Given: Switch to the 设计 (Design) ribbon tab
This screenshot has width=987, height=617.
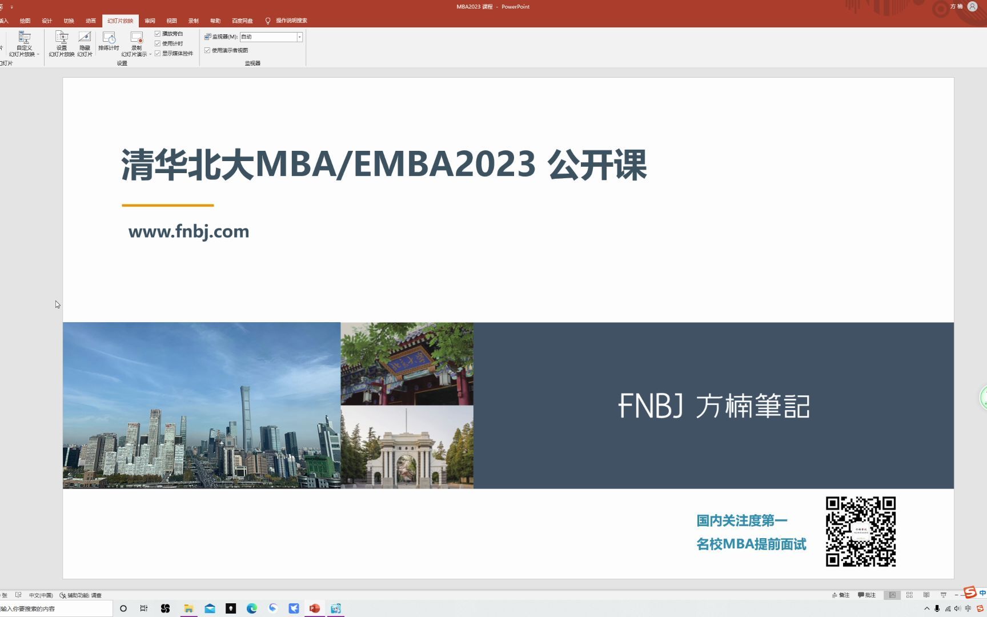Looking at the screenshot, I should point(47,21).
